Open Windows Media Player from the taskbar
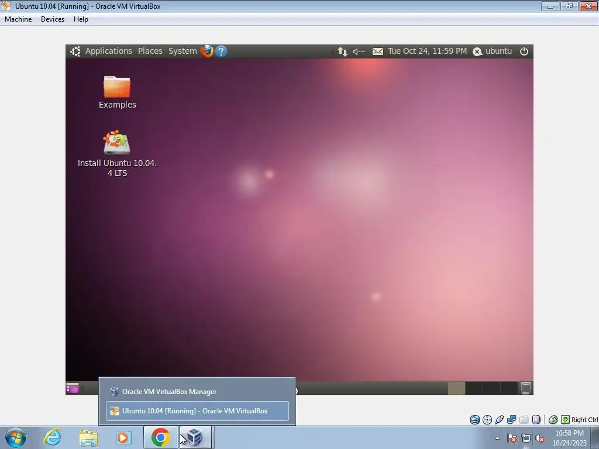This screenshot has height=449, width=599. click(123, 438)
